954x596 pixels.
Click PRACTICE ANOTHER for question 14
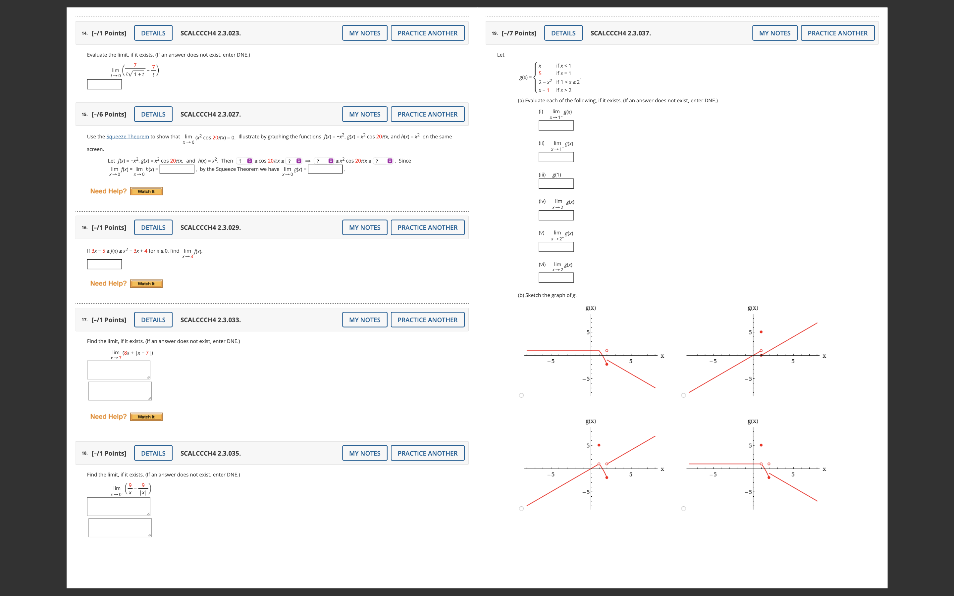427,33
